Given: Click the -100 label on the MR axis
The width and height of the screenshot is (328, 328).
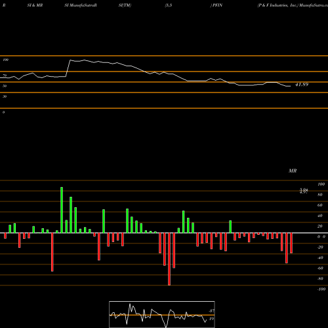Looking at the screenshot, I should 321,289.
